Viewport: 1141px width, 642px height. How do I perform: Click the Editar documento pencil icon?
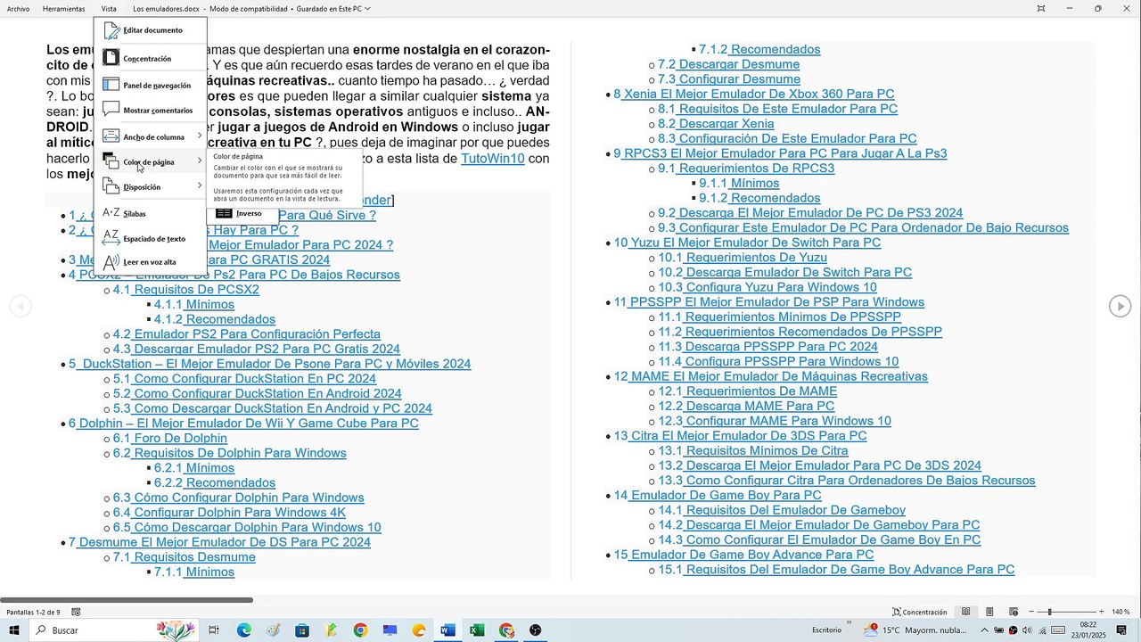[111, 30]
